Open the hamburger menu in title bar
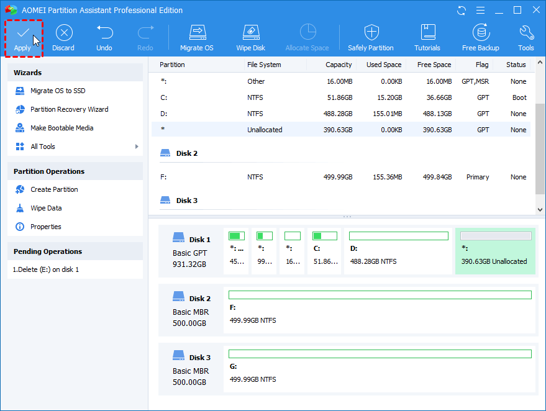 click(481, 11)
